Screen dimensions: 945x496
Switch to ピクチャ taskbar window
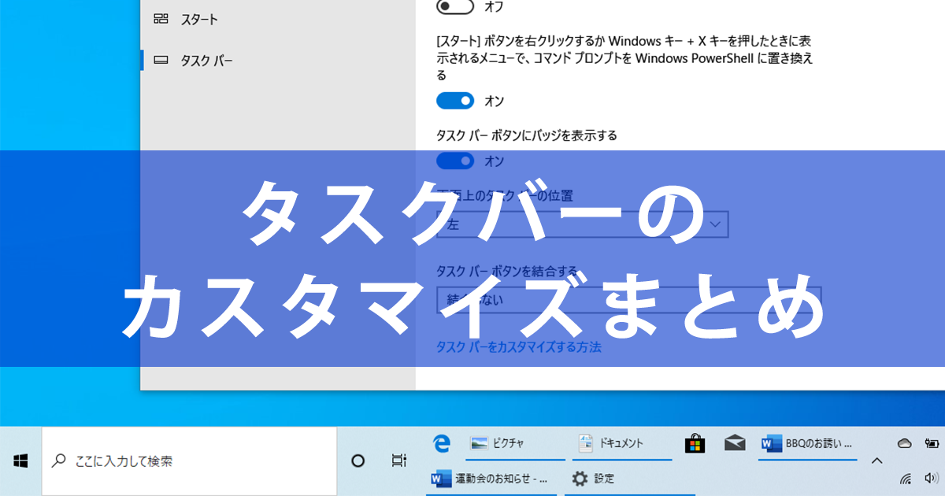click(514, 444)
